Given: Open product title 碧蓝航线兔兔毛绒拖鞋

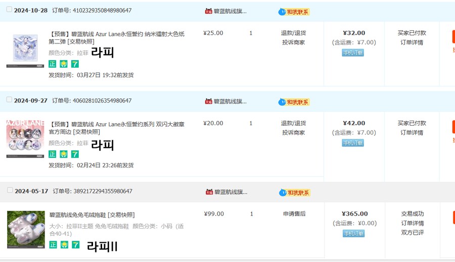Looking at the screenshot, I should pyautogui.click(x=92, y=215).
